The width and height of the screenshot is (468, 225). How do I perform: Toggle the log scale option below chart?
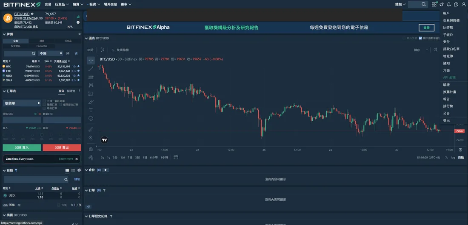coord(453,158)
